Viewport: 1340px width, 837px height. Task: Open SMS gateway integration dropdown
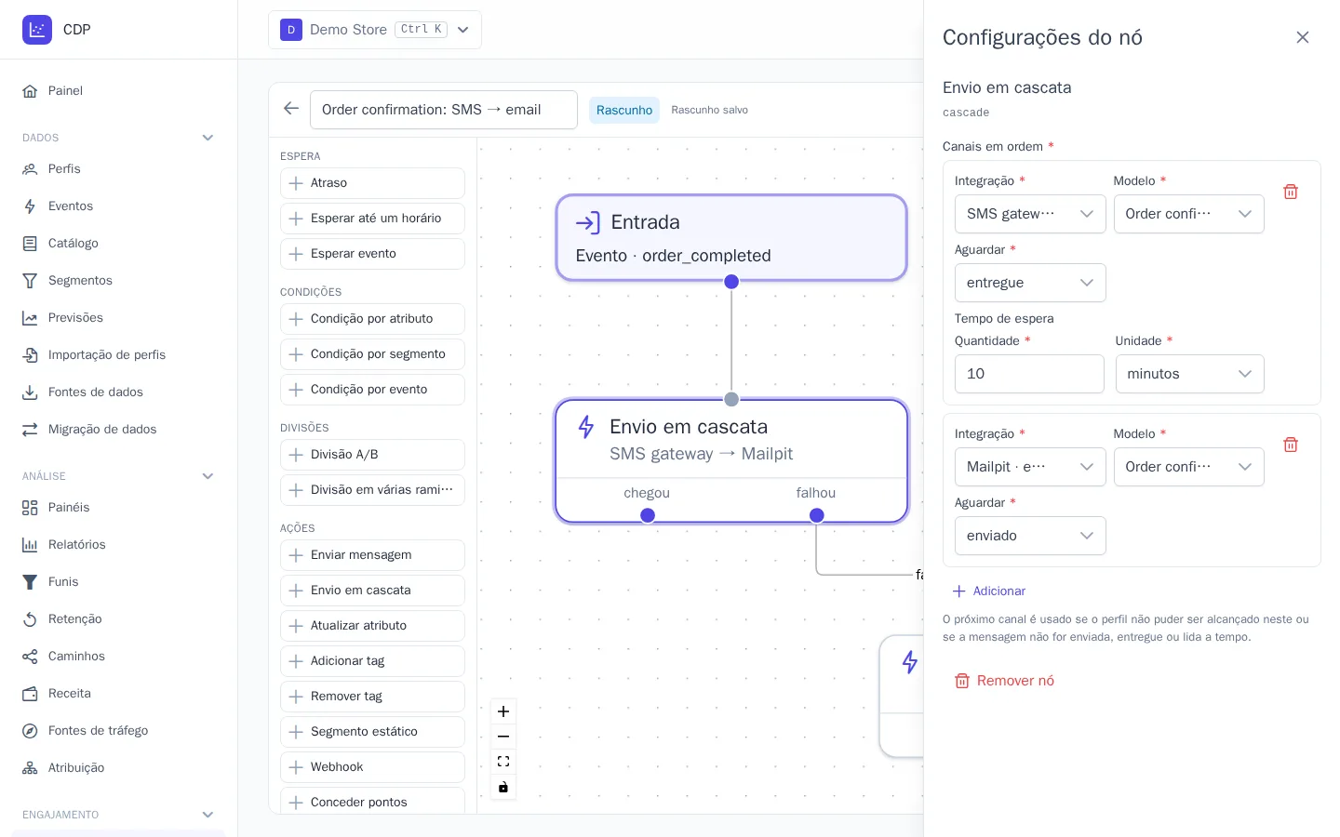tap(1030, 214)
